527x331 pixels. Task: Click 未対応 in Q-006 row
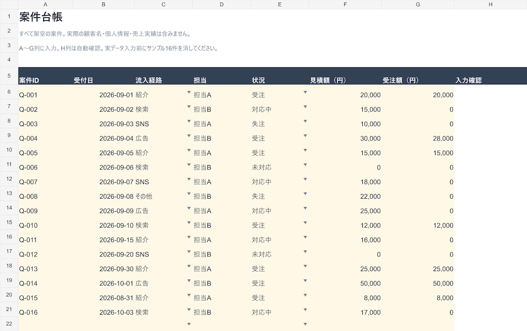click(x=262, y=167)
